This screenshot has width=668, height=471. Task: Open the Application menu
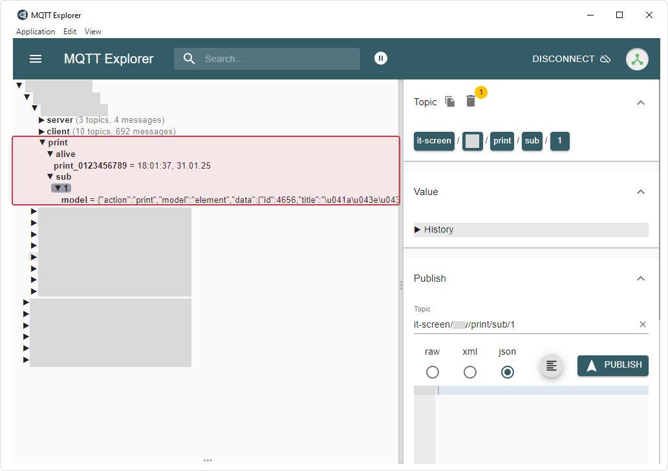click(36, 32)
